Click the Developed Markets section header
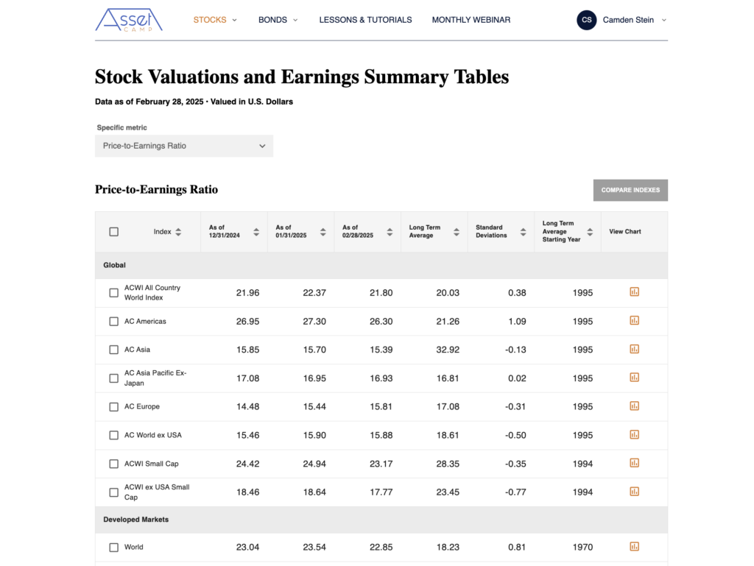 click(x=381, y=520)
